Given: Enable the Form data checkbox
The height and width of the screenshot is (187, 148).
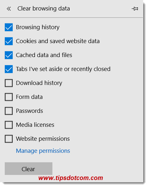Looking at the screenshot, I should (9, 97).
